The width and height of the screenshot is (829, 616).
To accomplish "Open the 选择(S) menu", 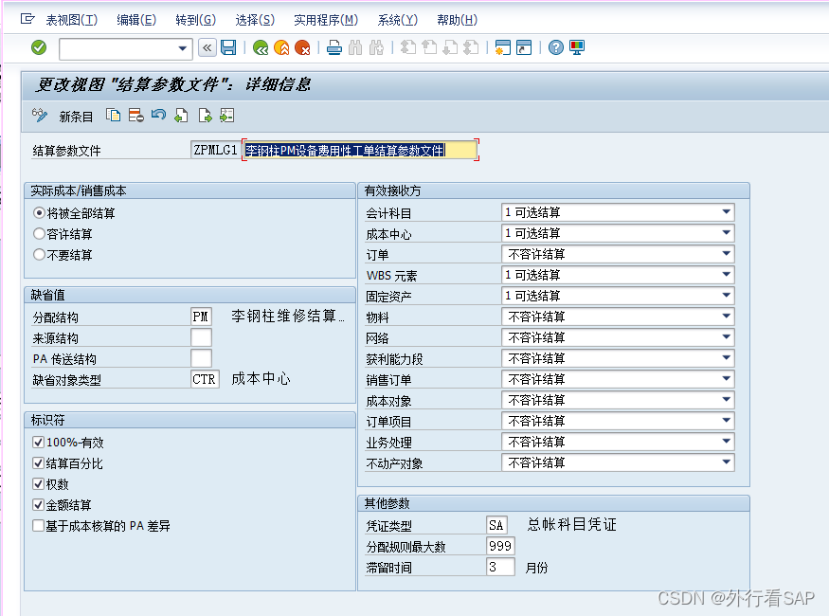I will tap(255, 20).
